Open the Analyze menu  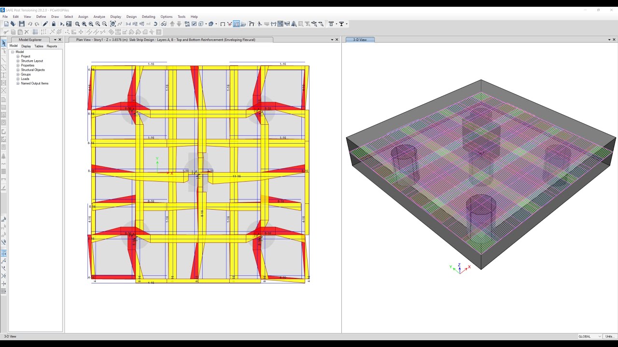(99, 16)
